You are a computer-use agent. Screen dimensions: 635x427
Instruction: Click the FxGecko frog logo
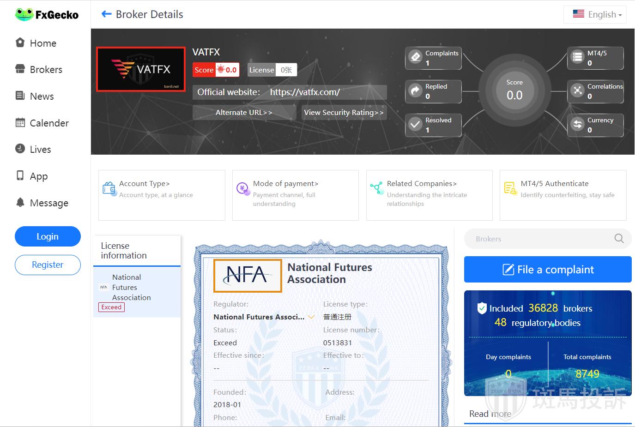point(24,15)
